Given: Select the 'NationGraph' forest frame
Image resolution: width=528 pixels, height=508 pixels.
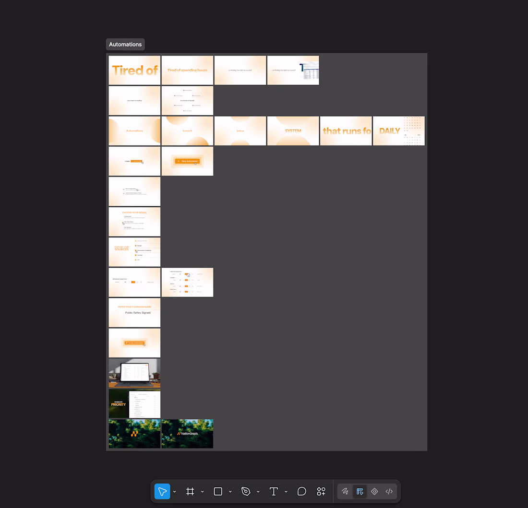Looking at the screenshot, I should pyautogui.click(x=187, y=434).
